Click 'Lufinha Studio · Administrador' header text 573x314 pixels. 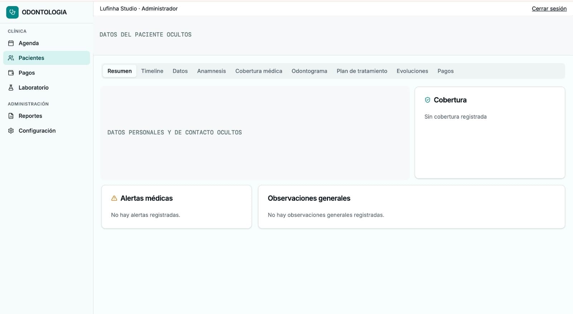[x=139, y=9]
